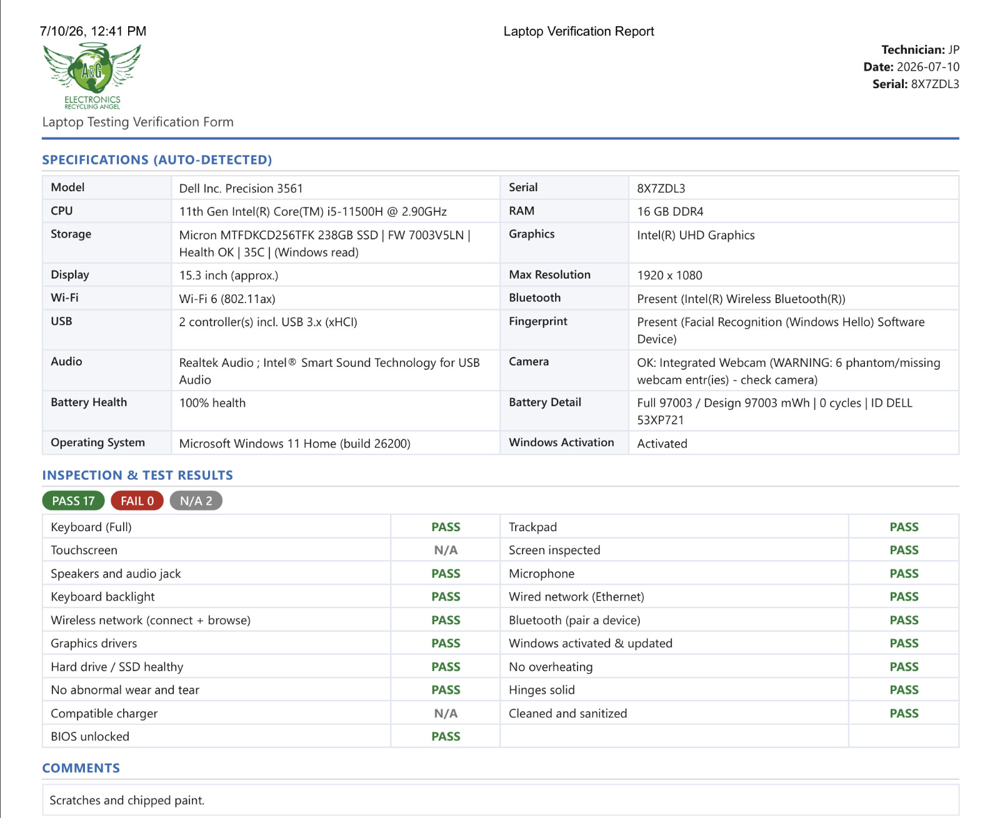
Task: Click the '15.3 inch (approx.)' display value
Action: [228, 275]
